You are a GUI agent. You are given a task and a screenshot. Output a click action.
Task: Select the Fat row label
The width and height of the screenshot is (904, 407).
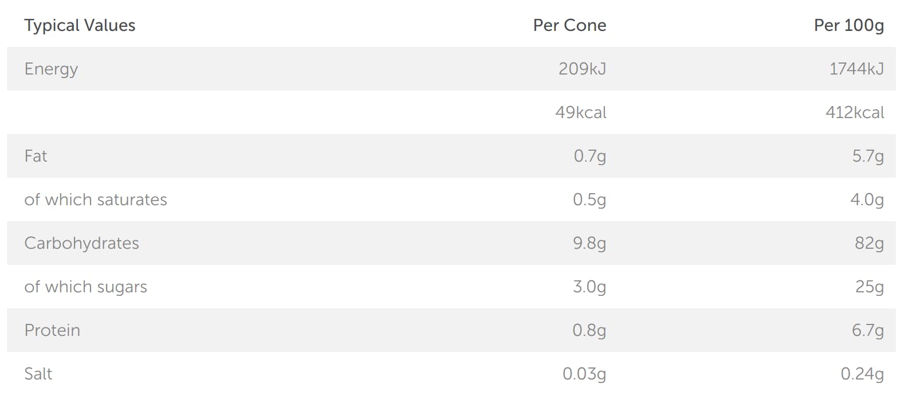36,156
